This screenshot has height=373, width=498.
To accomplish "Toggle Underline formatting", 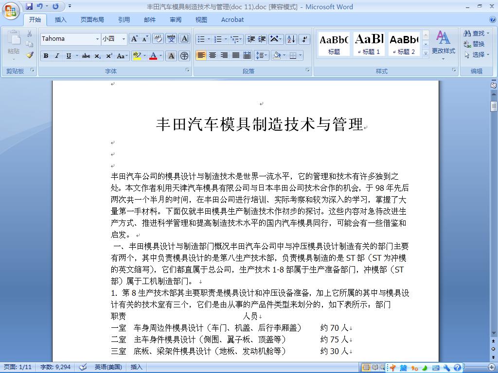I will tap(68, 56).
